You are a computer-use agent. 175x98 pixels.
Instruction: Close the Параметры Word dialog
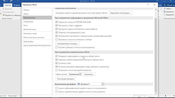[x=154, y=5]
